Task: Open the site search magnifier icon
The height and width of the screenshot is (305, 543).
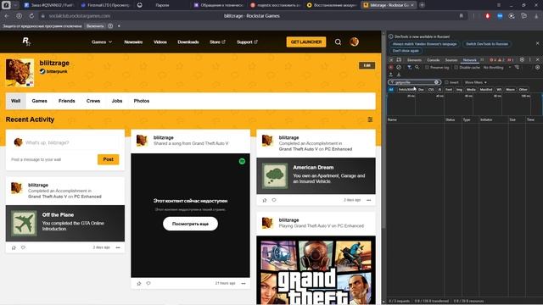Action: 338,42
